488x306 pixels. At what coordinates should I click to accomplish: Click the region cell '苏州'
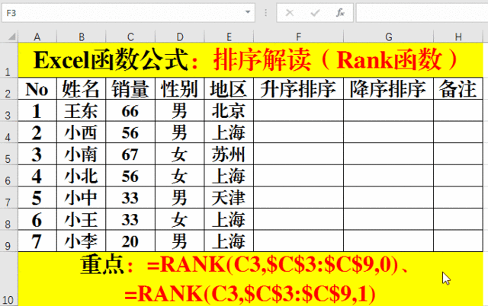[229, 154]
